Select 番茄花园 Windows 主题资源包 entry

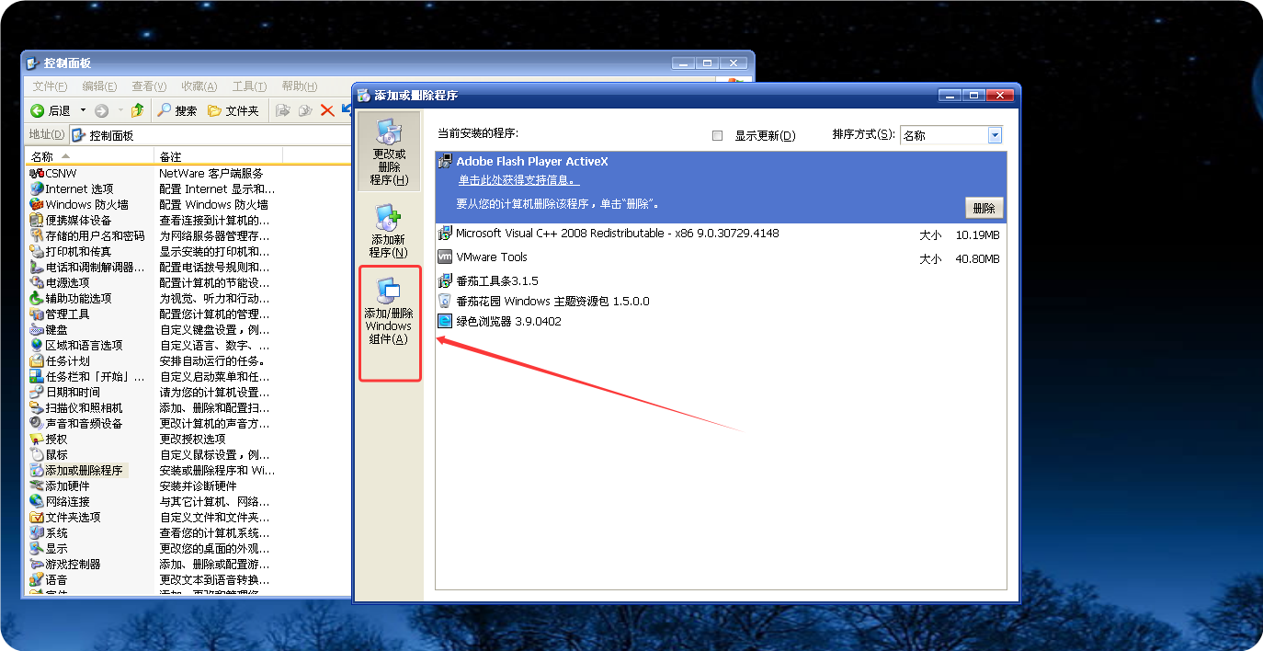click(x=721, y=301)
